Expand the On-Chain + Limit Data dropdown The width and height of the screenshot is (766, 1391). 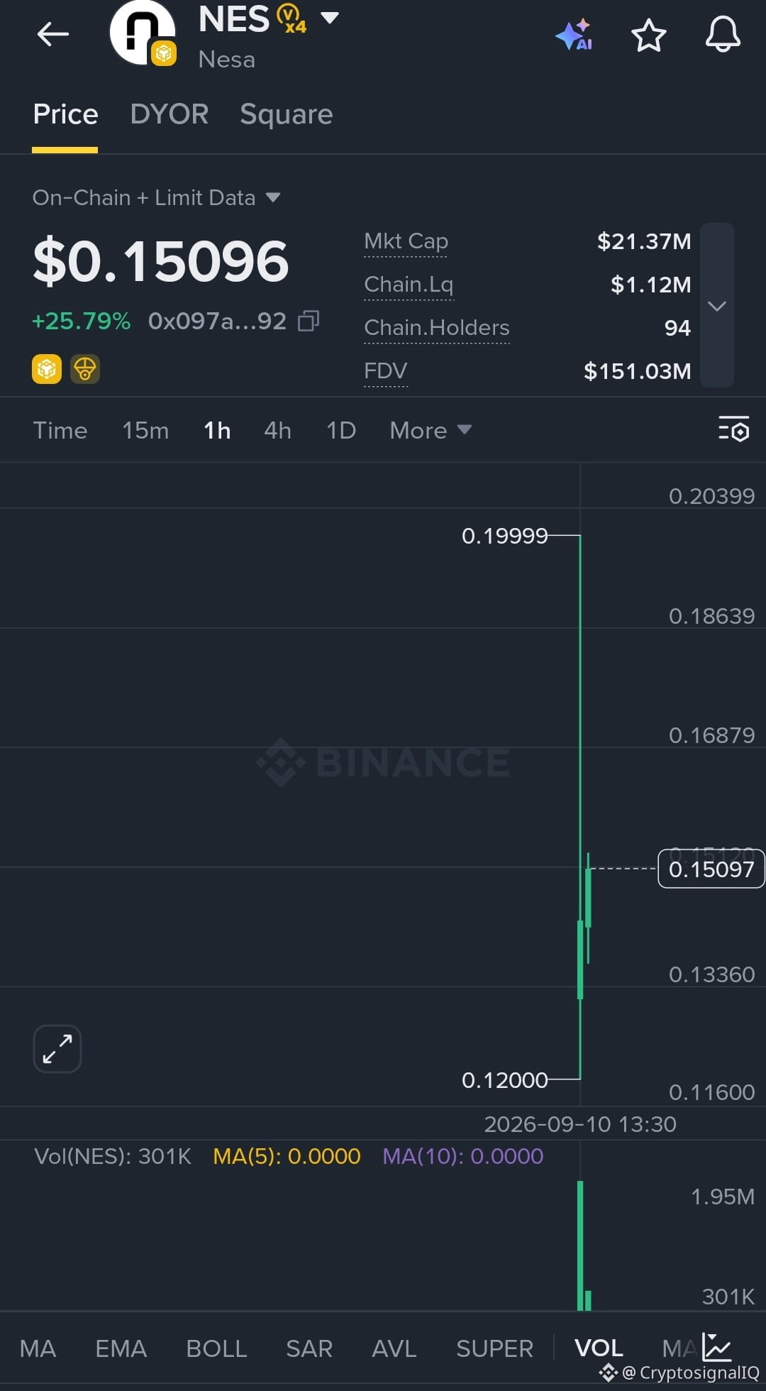pyautogui.click(x=156, y=197)
